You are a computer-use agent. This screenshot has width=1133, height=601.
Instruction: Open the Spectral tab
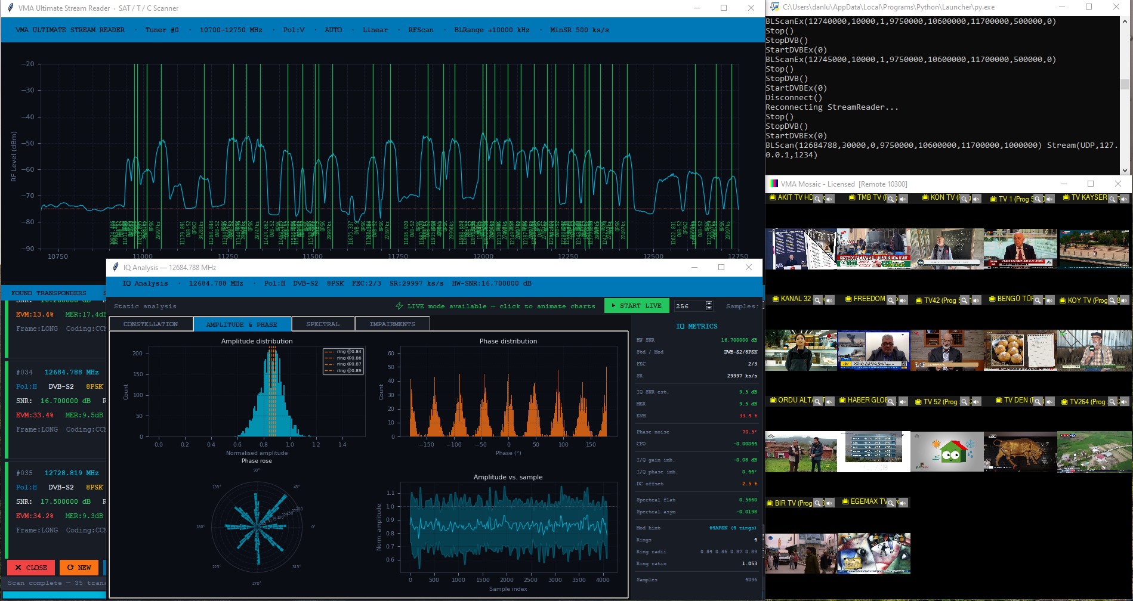pyautogui.click(x=323, y=324)
